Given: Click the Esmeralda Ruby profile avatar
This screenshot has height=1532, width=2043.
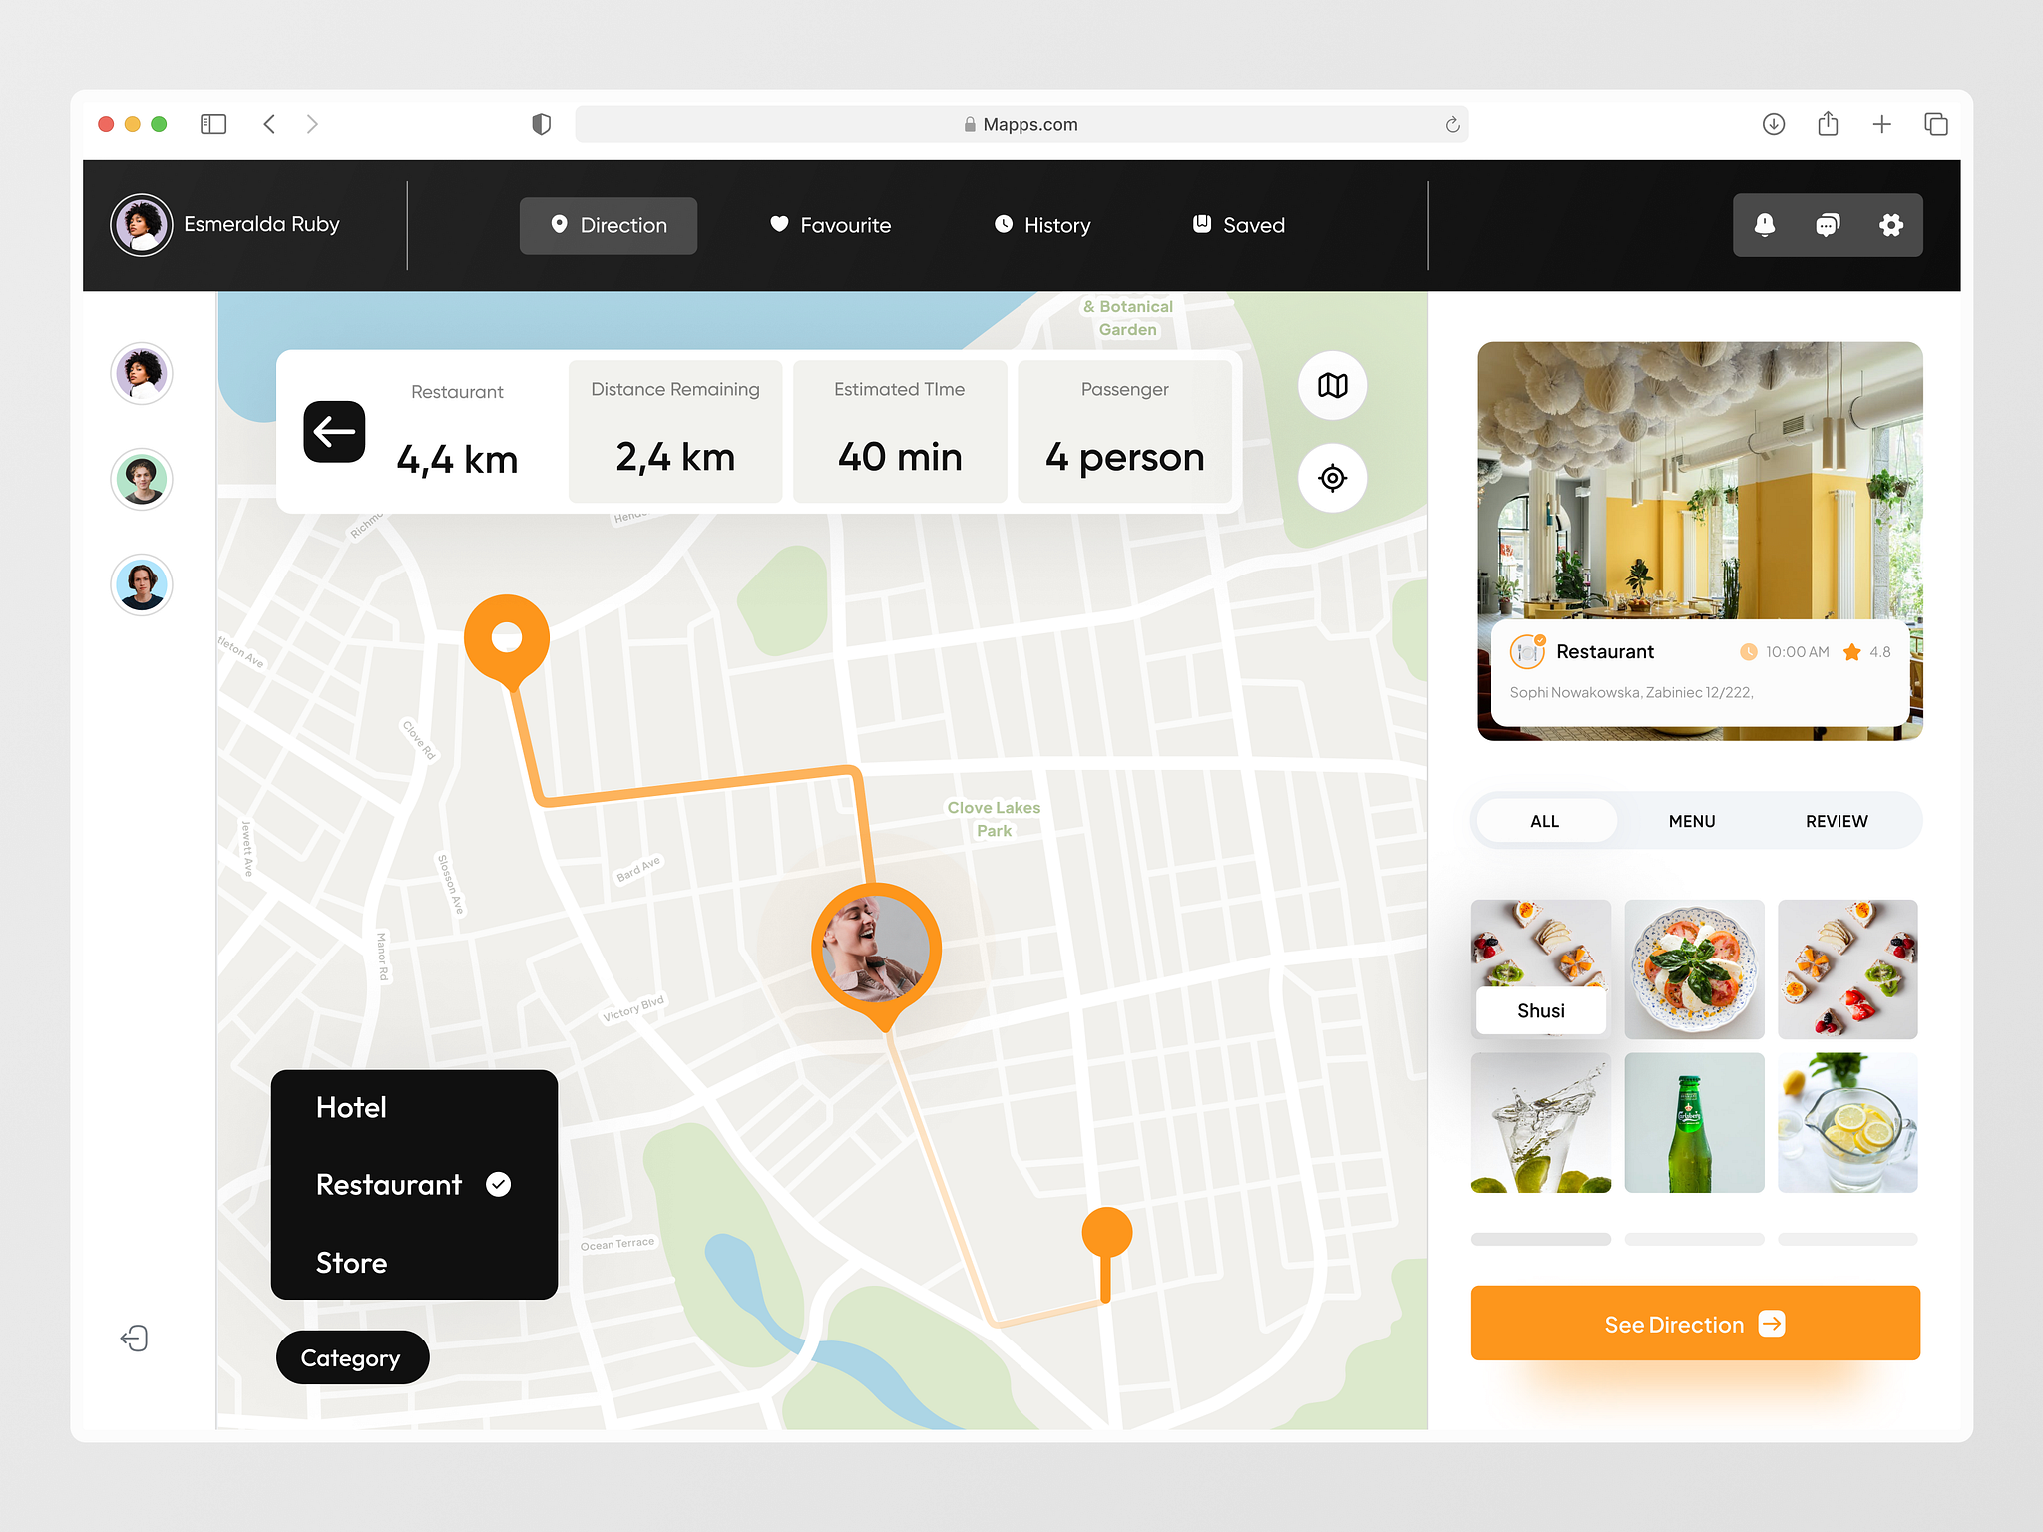Looking at the screenshot, I should (x=141, y=224).
